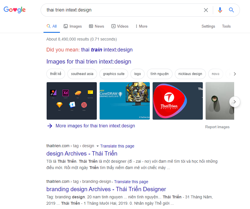Screen dimensions: 250x209
Task: Clear the search query with the X icon
Action: click(x=206, y=10)
